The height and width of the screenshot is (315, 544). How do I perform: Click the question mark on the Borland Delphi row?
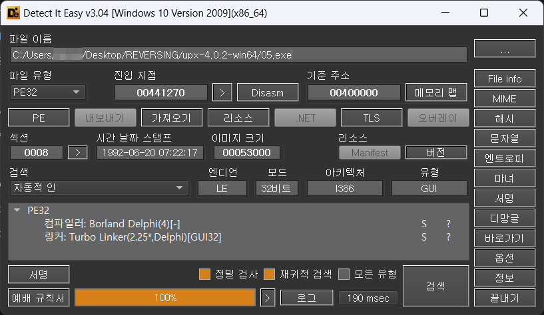click(x=448, y=224)
